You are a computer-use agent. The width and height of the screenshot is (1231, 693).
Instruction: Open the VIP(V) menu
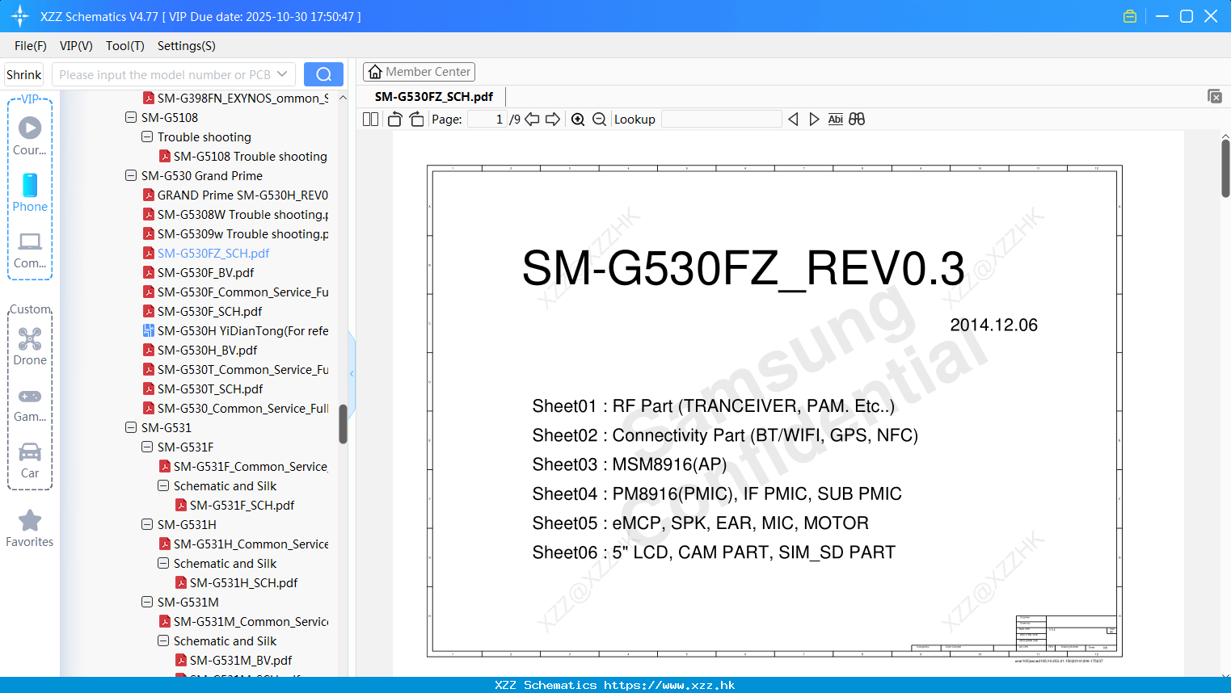[76, 46]
